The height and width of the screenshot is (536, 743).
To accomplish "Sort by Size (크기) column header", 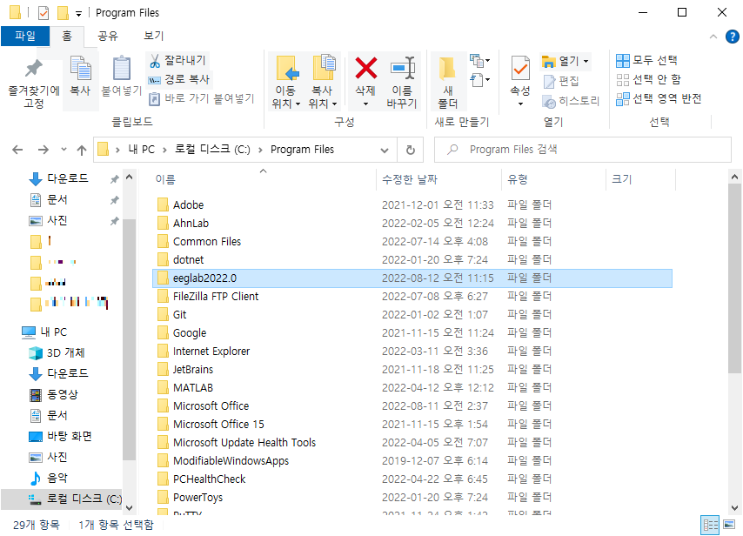I will point(640,179).
